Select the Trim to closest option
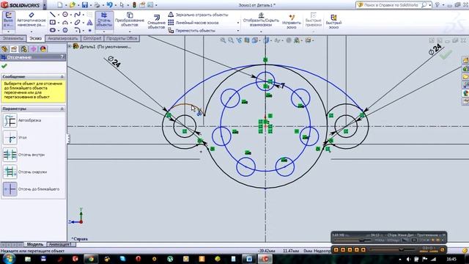The height and width of the screenshot is (264, 469). click(10, 189)
